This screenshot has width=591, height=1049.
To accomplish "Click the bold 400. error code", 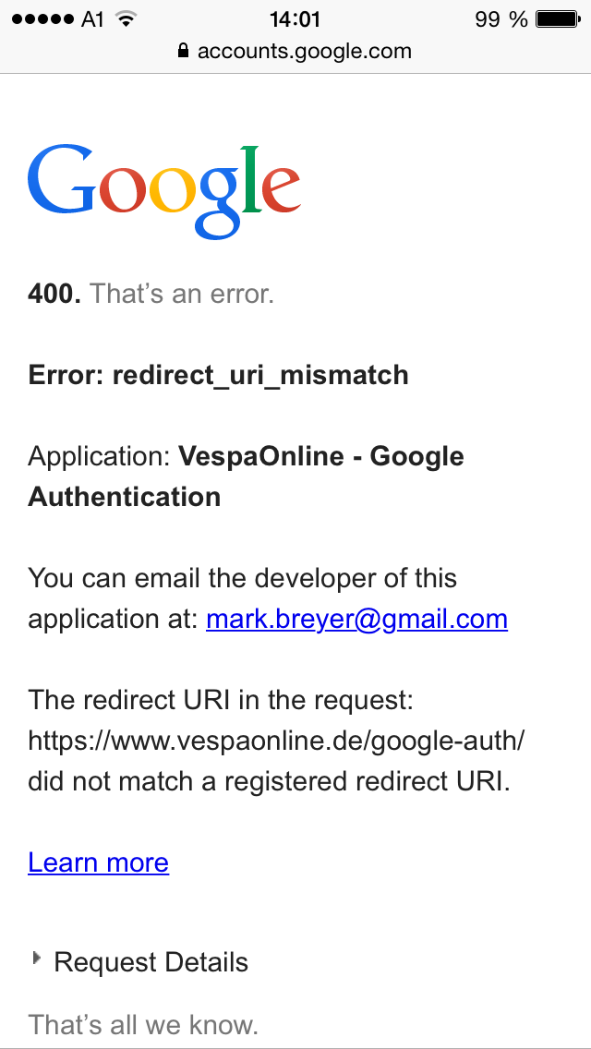I will [54, 294].
